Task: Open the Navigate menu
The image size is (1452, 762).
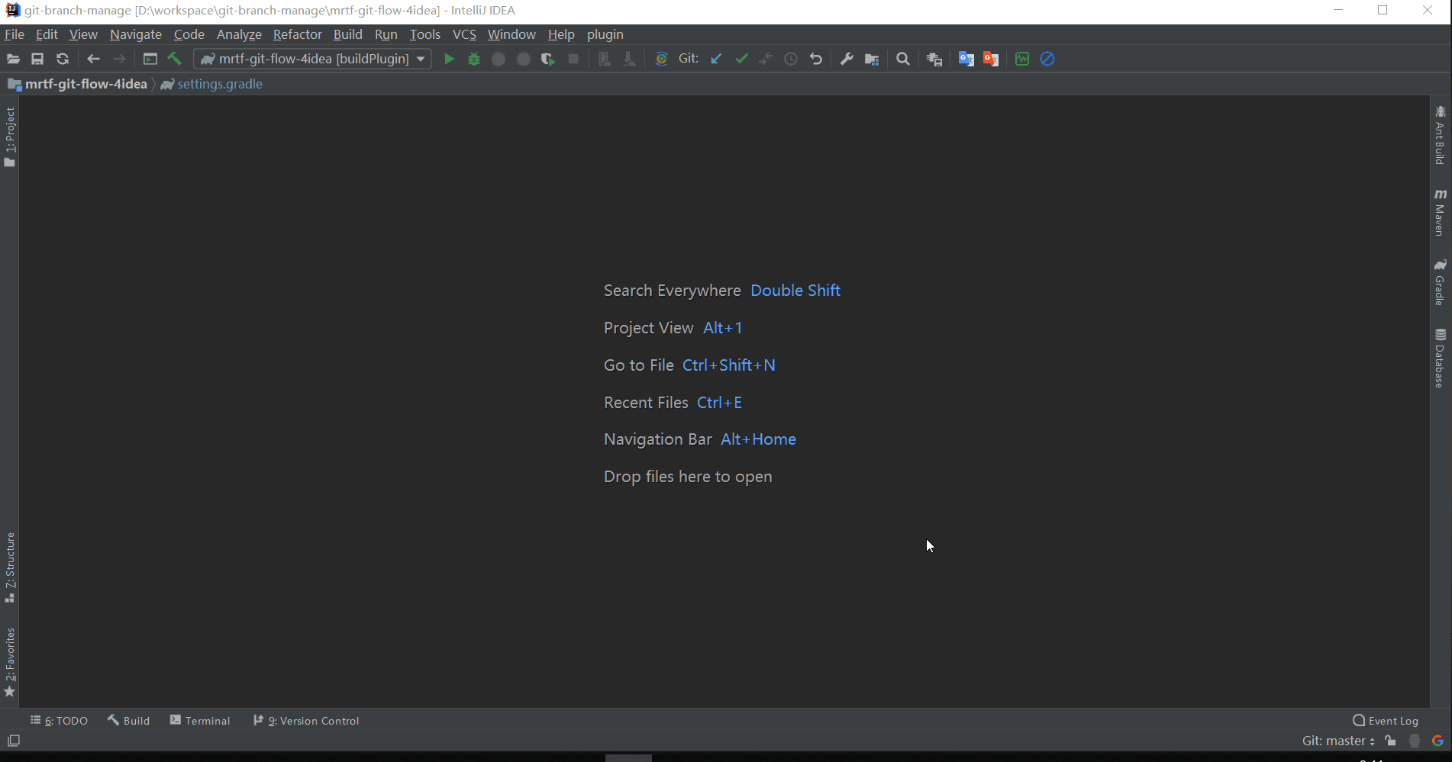Action: [136, 34]
